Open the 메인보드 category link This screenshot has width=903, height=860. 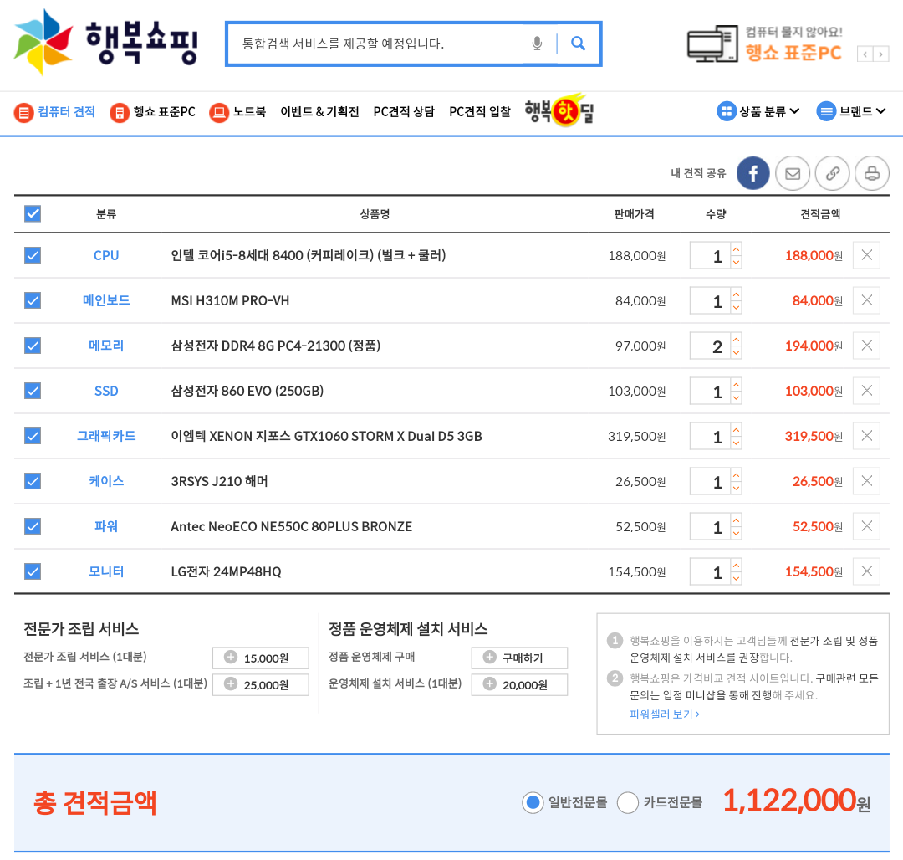tap(106, 300)
